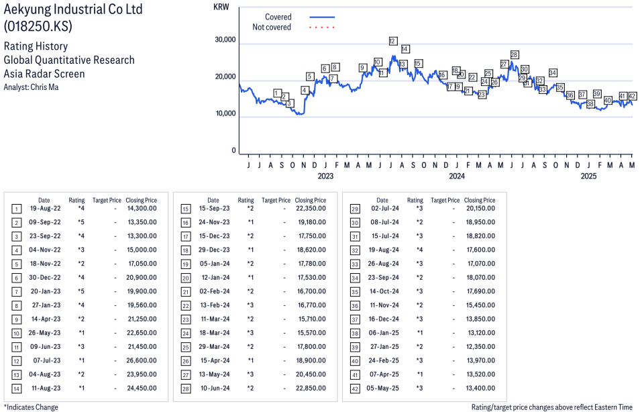
Task: Select the "Global Quantitative Research" line
Action: [69, 60]
